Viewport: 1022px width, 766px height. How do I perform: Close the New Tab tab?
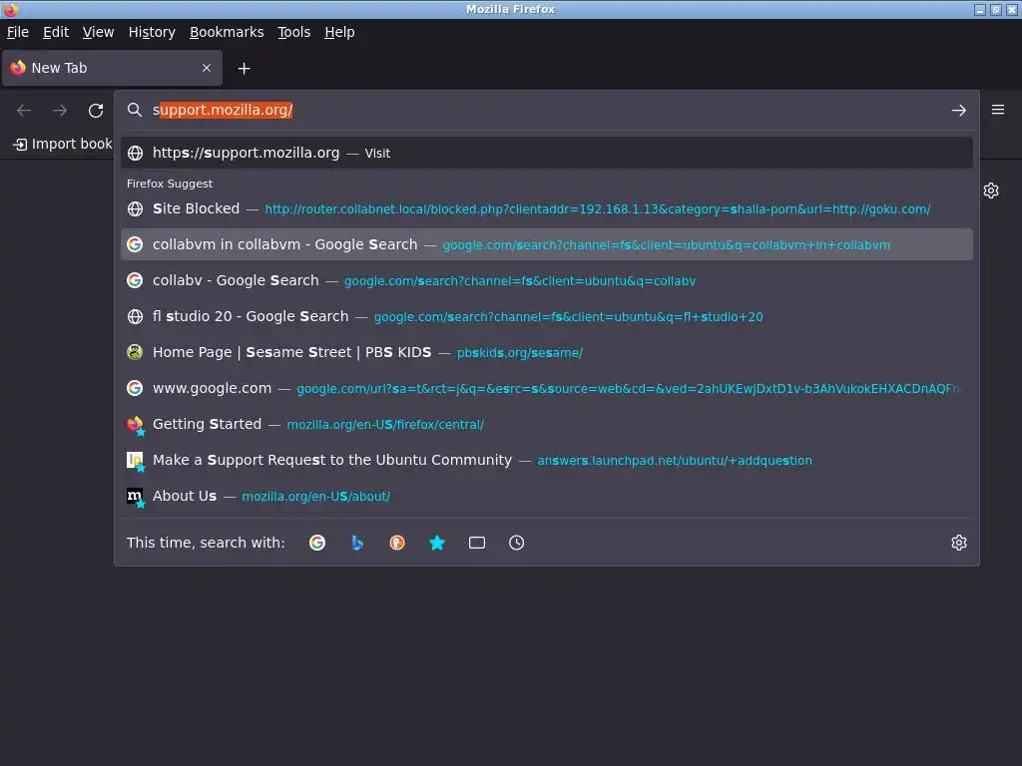[207, 68]
